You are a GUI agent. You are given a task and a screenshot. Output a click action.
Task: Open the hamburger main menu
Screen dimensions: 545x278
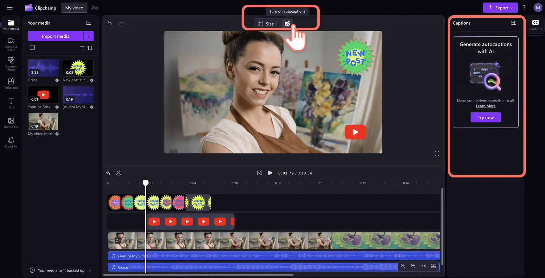click(x=10, y=8)
